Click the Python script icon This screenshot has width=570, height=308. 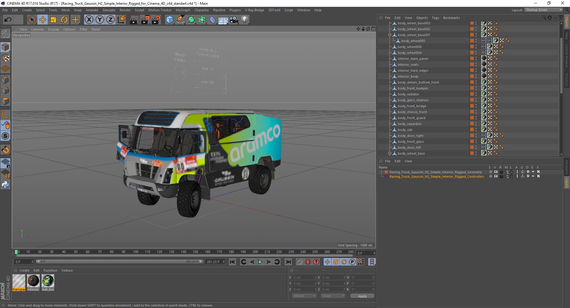[5, 185]
